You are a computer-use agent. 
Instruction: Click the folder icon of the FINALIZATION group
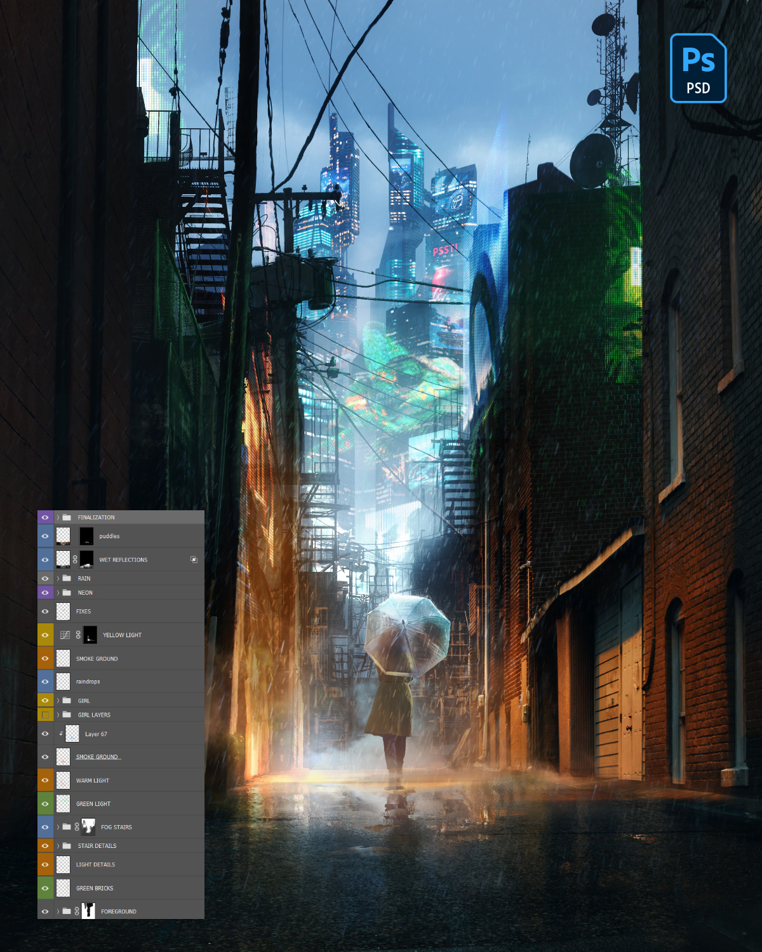(67, 517)
